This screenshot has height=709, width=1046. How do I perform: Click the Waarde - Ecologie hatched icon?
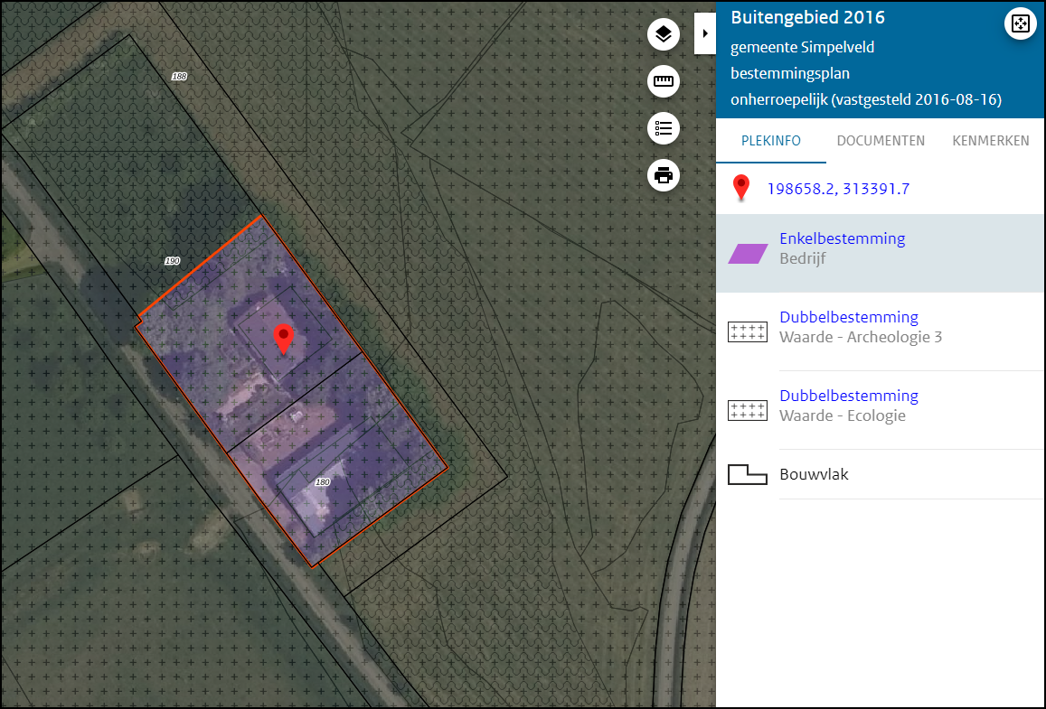click(x=748, y=410)
